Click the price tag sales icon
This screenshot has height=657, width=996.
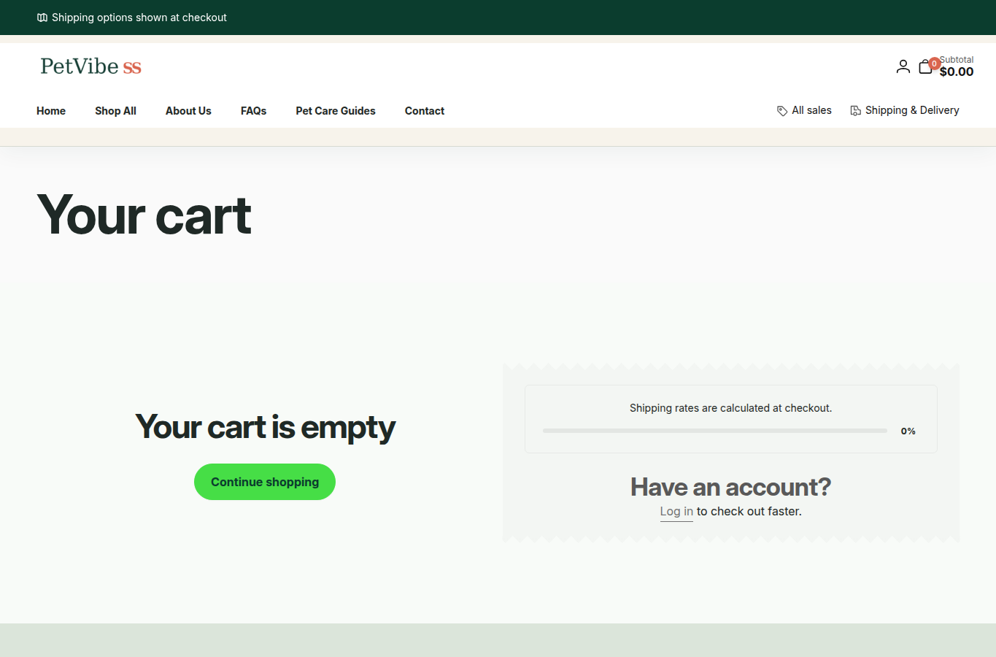tap(782, 111)
